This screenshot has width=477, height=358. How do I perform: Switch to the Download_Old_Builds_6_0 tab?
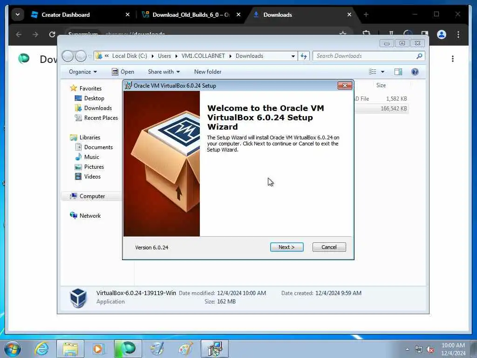[x=191, y=14]
